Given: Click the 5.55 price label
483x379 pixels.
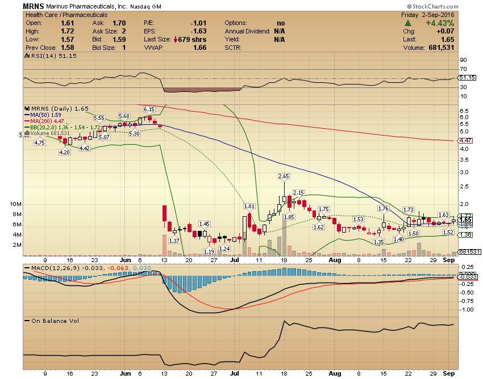Looking at the screenshot, I should coord(99,118).
